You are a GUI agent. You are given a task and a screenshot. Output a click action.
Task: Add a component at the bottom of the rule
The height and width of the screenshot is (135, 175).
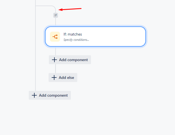point(50,95)
